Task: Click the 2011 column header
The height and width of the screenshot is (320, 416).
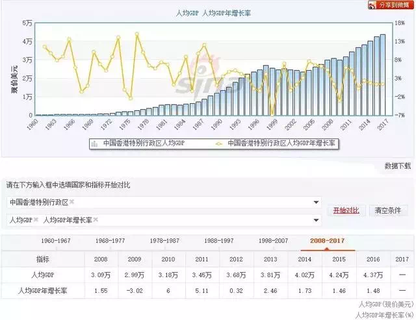Action: 202,259
